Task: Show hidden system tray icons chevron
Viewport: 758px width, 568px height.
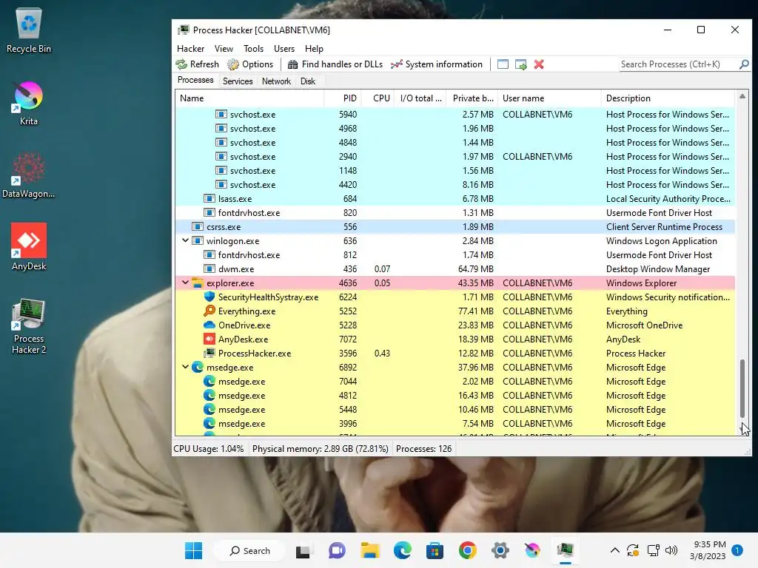Action: click(615, 550)
